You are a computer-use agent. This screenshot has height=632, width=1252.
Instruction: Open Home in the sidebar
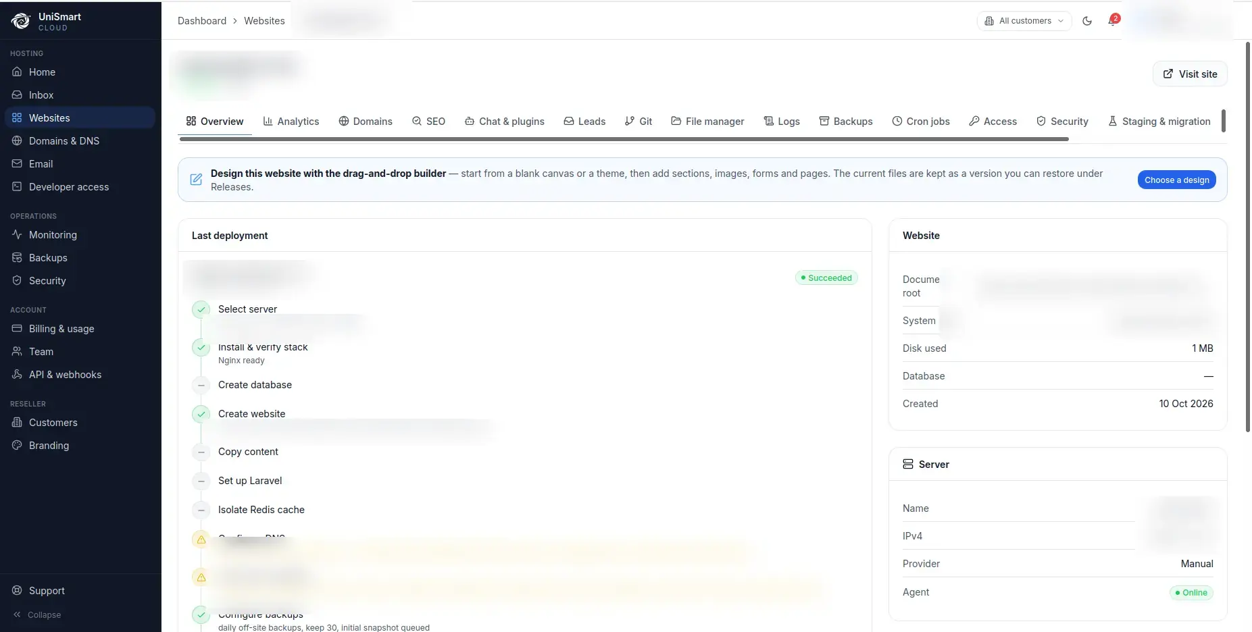click(80, 72)
